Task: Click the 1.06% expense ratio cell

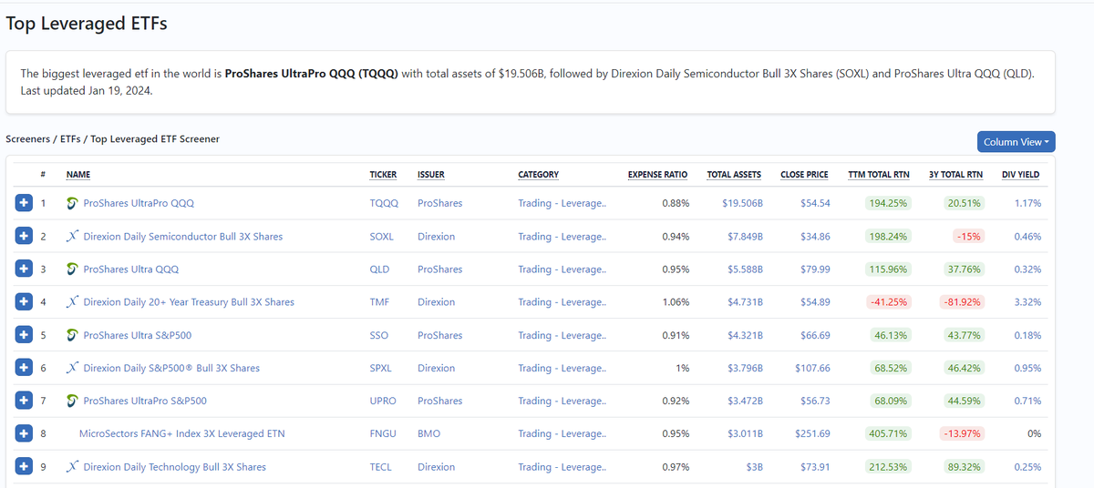Action: coord(676,301)
